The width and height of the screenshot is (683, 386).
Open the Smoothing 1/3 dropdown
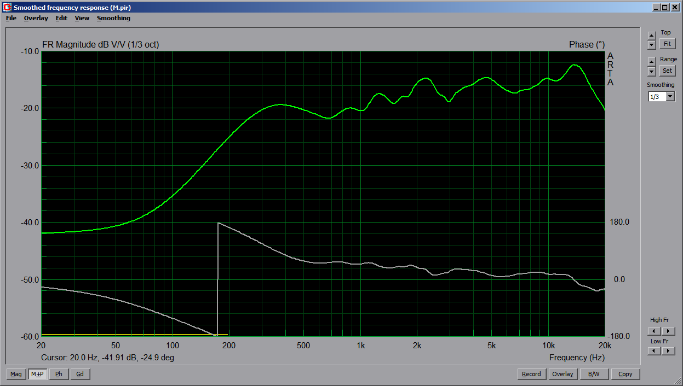(x=670, y=97)
